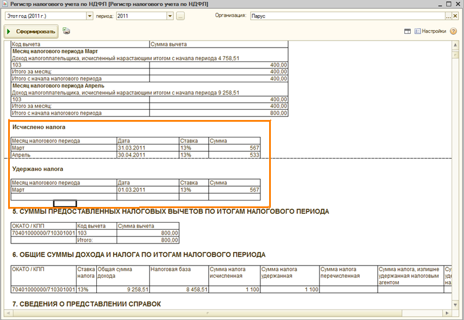Click the Итого: cell in section 5
Screen dimensions: 464x320
coord(96,240)
